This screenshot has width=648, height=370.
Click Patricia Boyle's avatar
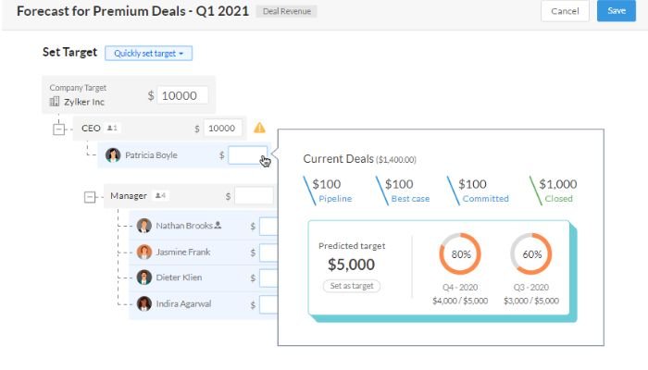(113, 155)
